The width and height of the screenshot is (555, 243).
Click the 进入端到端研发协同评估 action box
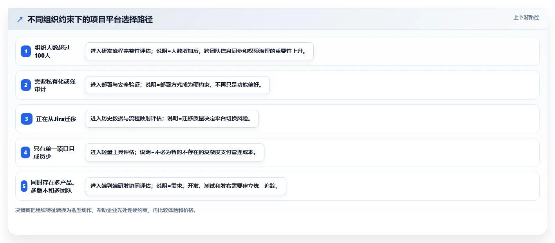[x=186, y=186]
